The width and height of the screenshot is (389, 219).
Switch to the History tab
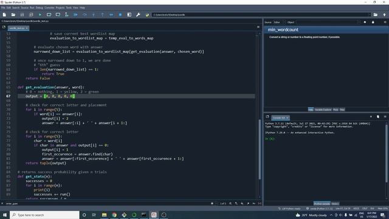(x=335, y=204)
